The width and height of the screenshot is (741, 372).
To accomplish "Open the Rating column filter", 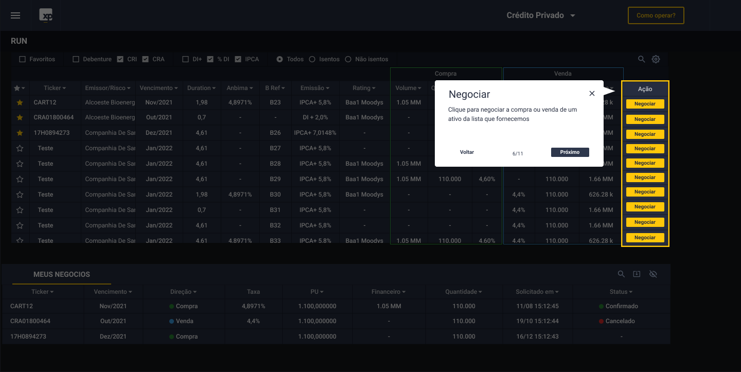I will pos(364,88).
